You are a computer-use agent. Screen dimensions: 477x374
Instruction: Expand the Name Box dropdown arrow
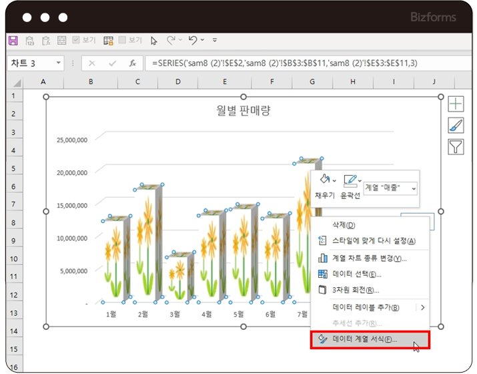click(x=59, y=63)
